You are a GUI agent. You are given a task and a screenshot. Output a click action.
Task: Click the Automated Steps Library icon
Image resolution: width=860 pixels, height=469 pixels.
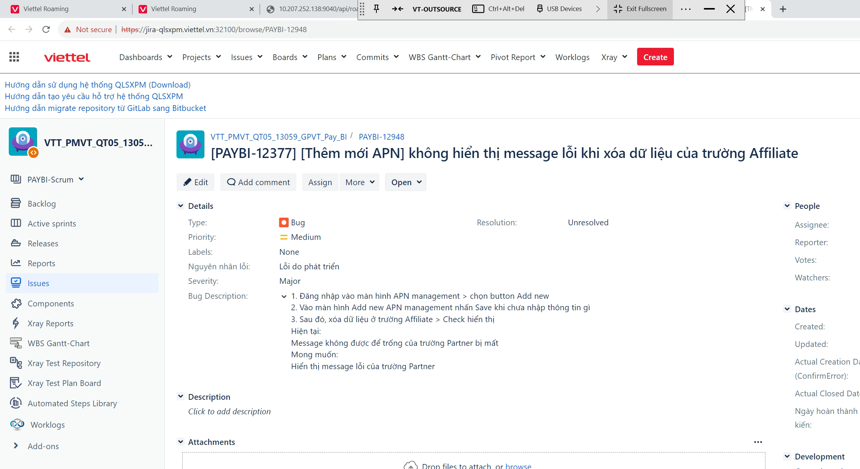[x=16, y=403]
